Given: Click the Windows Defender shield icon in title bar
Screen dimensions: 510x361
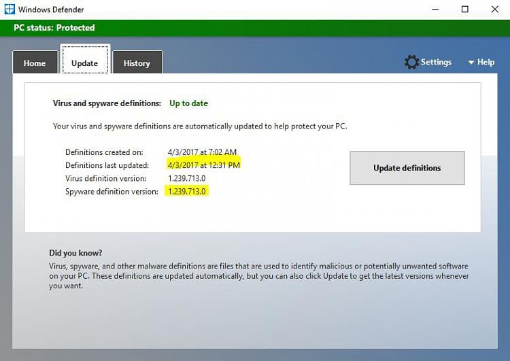Looking at the screenshot, I should [9, 10].
